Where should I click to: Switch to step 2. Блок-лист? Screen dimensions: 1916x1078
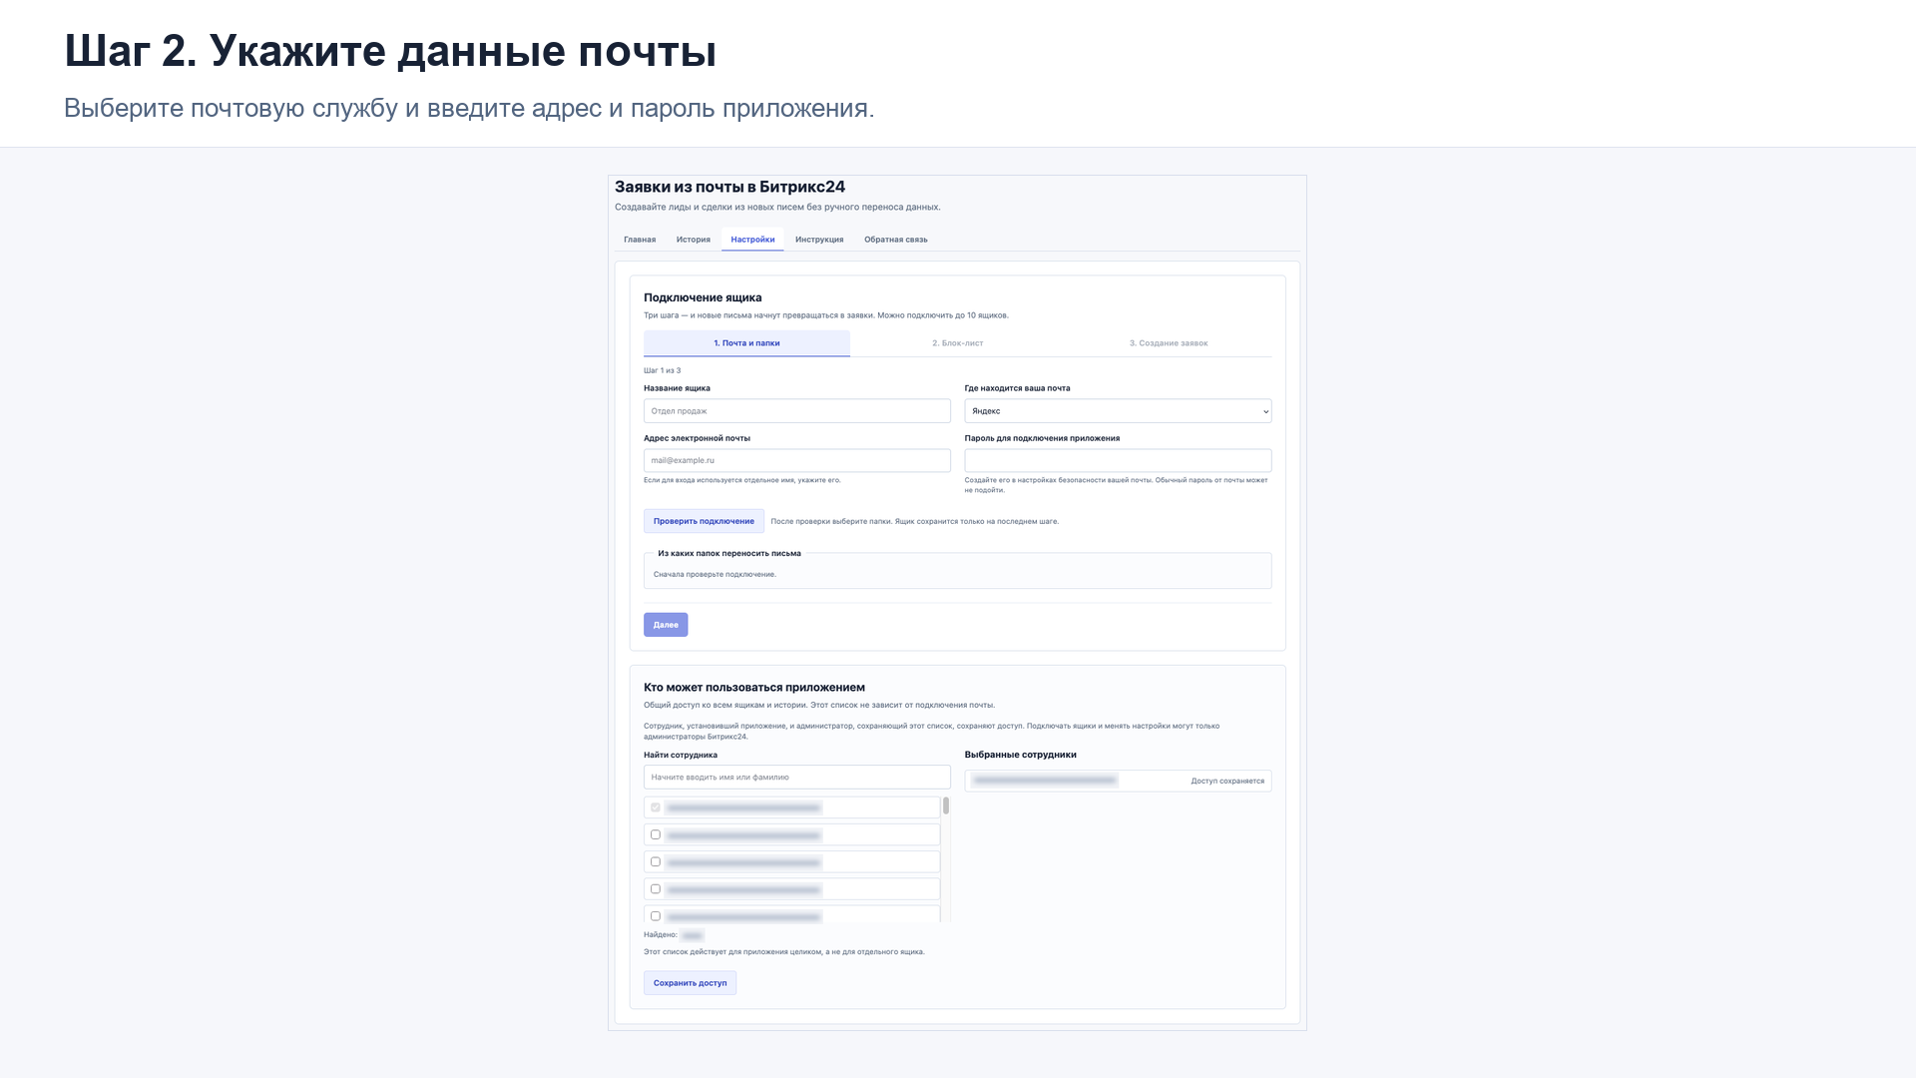[958, 343]
